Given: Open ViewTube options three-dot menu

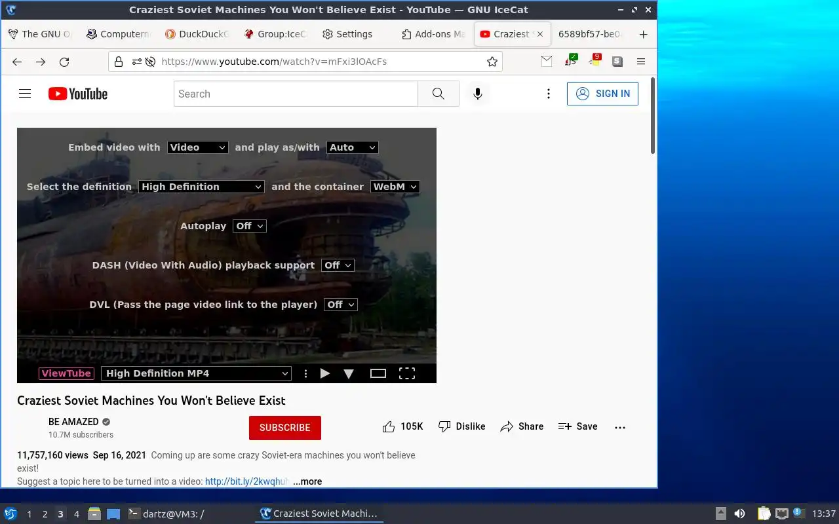Looking at the screenshot, I should [305, 373].
